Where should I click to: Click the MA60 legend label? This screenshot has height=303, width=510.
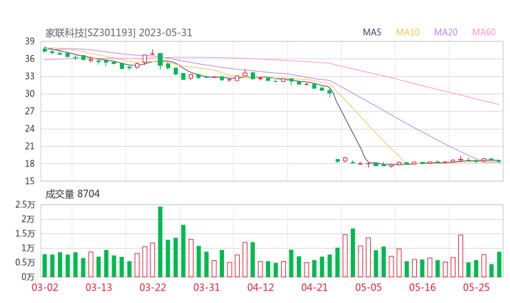[484, 32]
